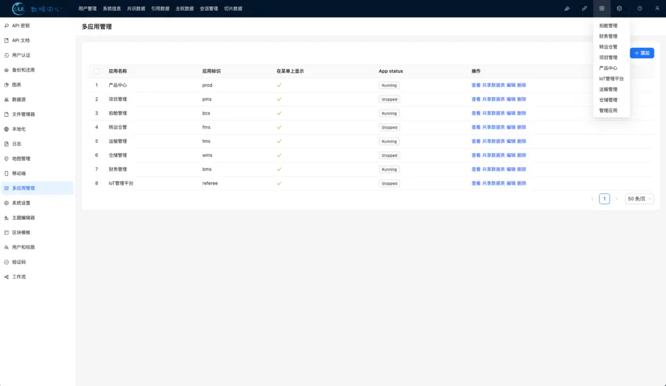This screenshot has width=666, height=386.
Task: Click 删除 for the fms row
Action: click(522, 127)
